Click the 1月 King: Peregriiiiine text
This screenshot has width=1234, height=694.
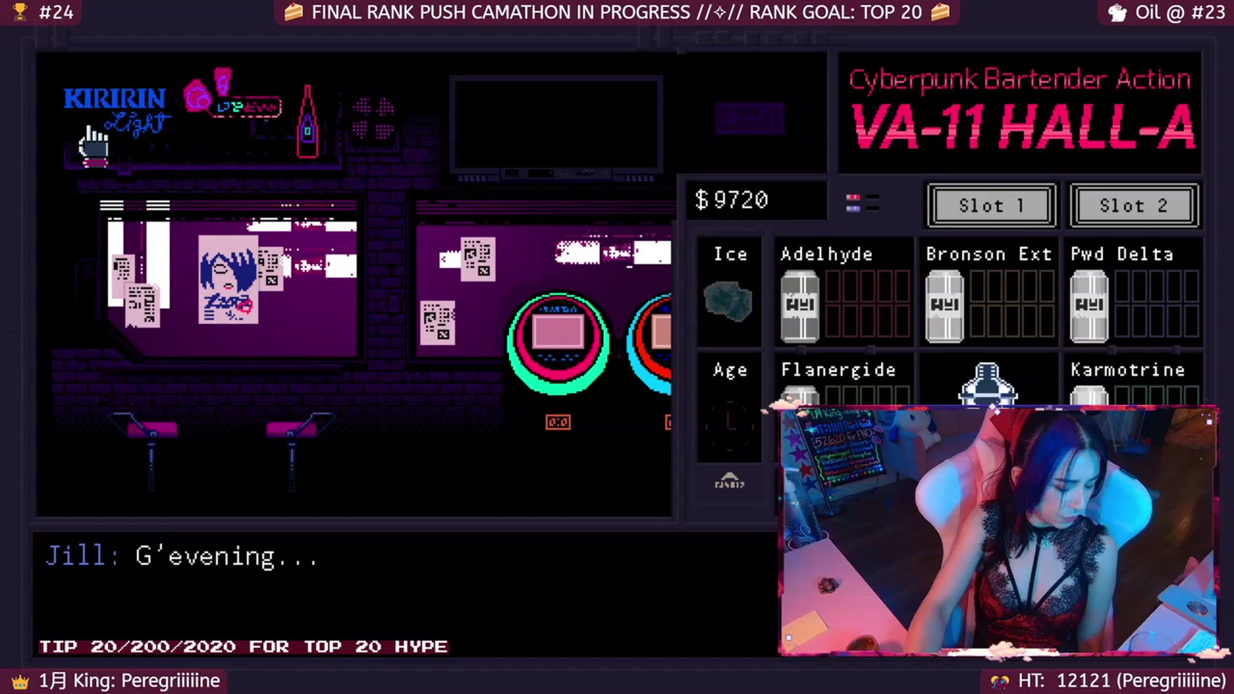(129, 681)
